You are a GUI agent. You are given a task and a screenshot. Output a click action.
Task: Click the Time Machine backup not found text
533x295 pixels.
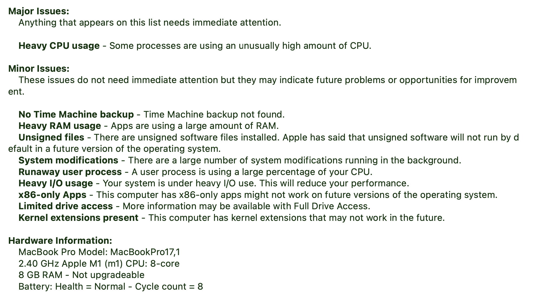click(x=214, y=115)
